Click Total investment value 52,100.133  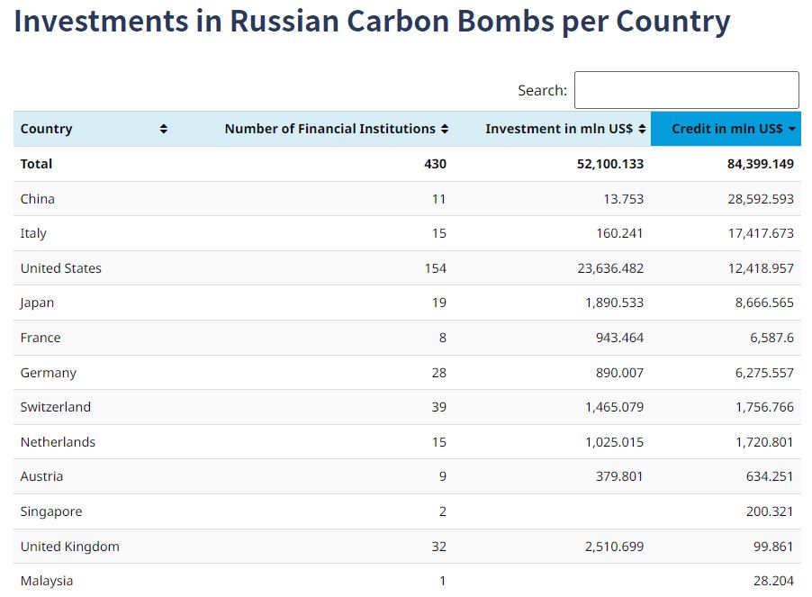[x=610, y=164]
